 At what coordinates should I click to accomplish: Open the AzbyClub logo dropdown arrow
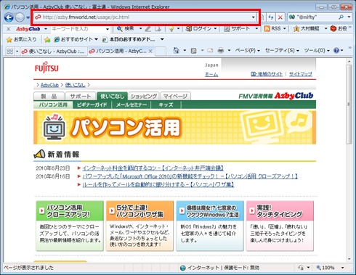coord(46,29)
